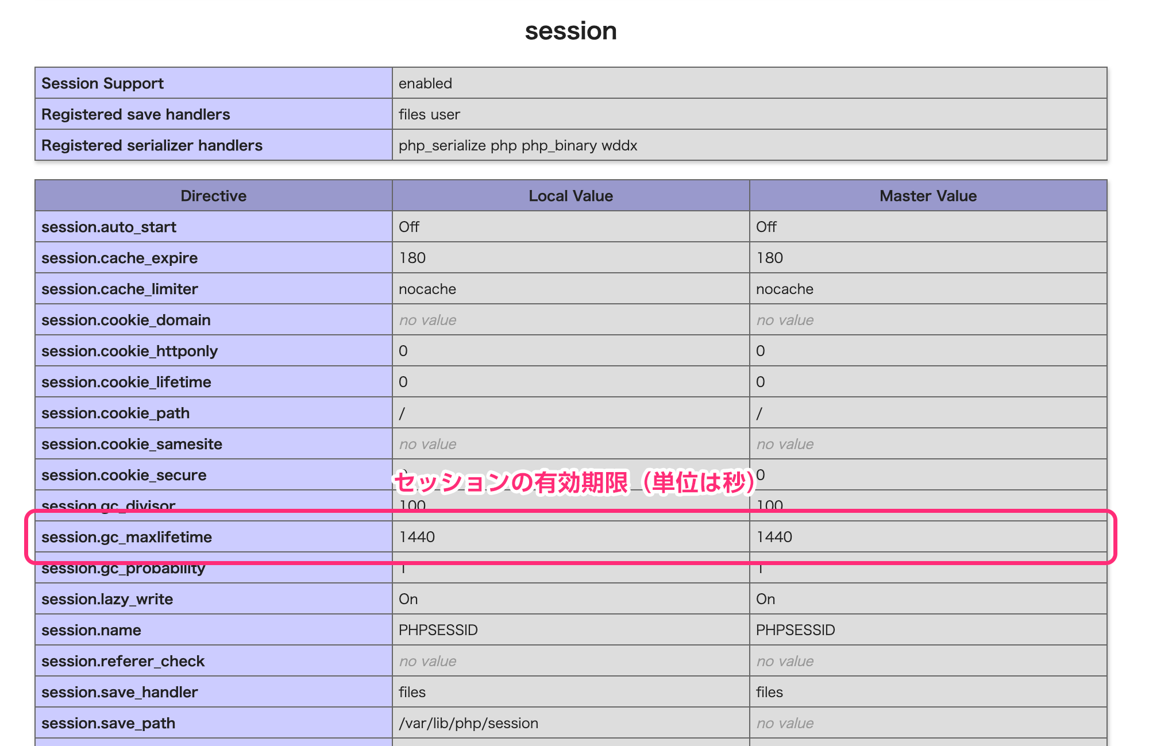Viewport: 1149px width, 746px height.
Task: Select the session.cache_limiter directive
Action: pyautogui.click(x=119, y=289)
